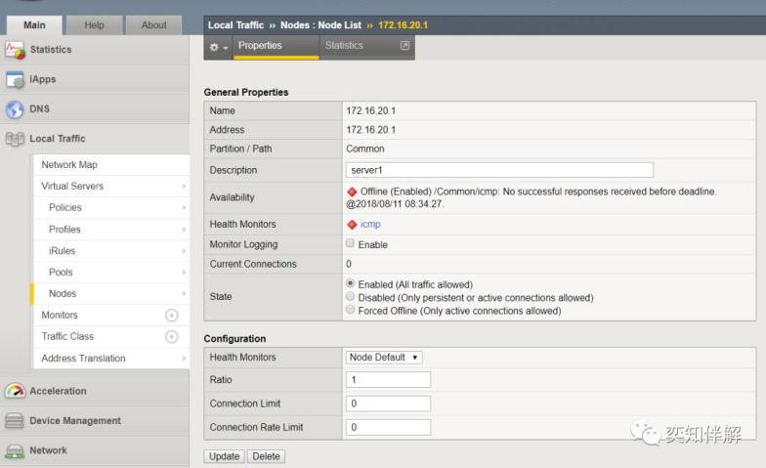766x468 pixels.
Task: Click the Device Management icon
Action: click(x=14, y=420)
